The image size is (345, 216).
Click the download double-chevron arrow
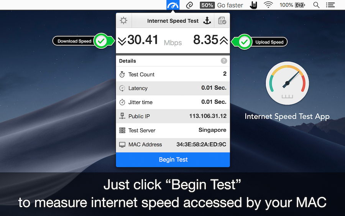click(122, 41)
